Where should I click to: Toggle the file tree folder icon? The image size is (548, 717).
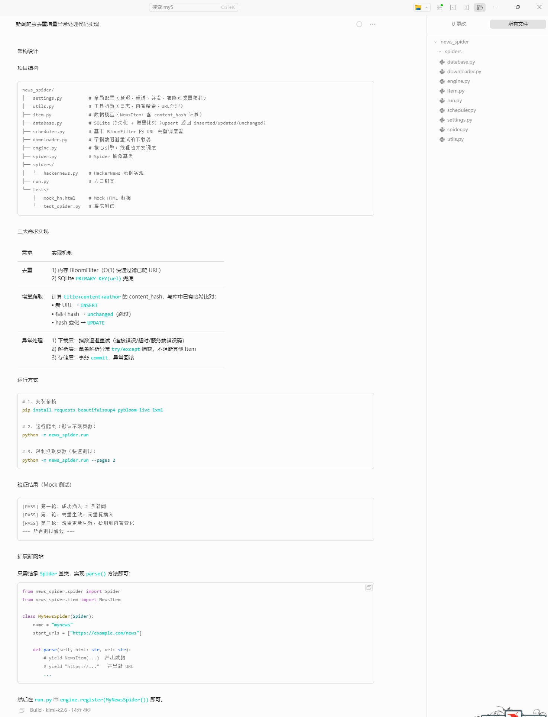(480, 7)
